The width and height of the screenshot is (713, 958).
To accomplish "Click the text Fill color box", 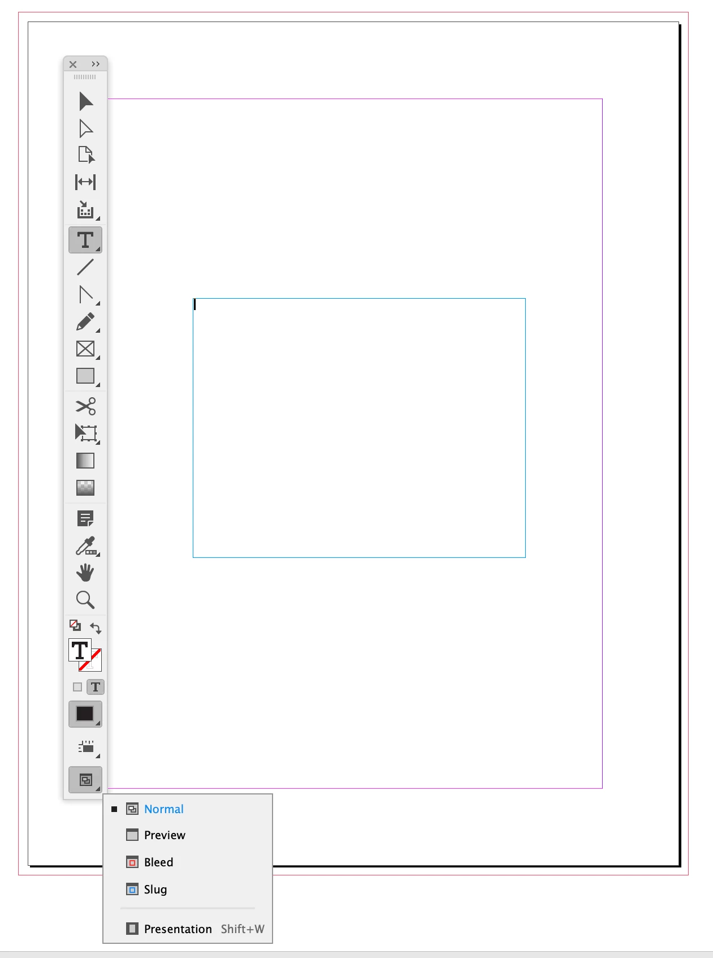I will 80,650.
